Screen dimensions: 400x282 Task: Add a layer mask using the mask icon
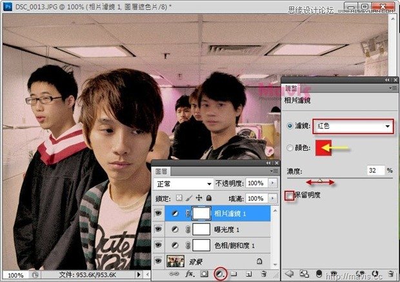click(204, 274)
